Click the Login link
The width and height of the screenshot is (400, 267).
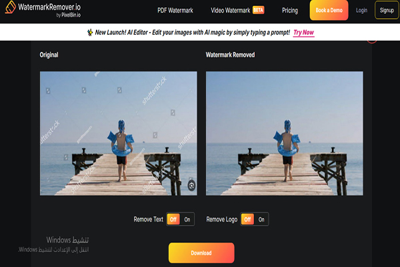coord(361,10)
